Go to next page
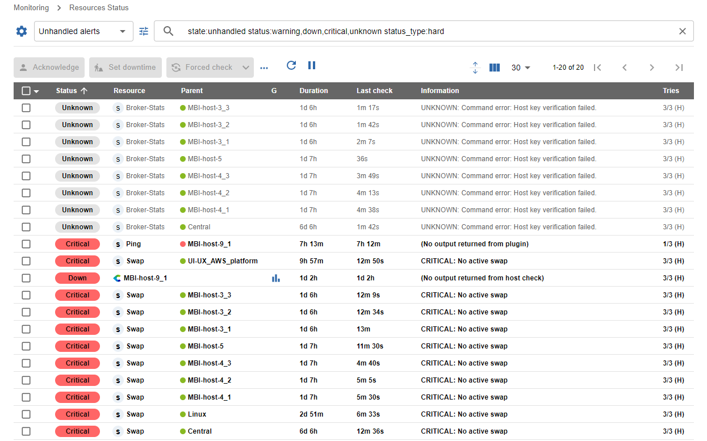The width and height of the screenshot is (707, 441). tap(652, 68)
